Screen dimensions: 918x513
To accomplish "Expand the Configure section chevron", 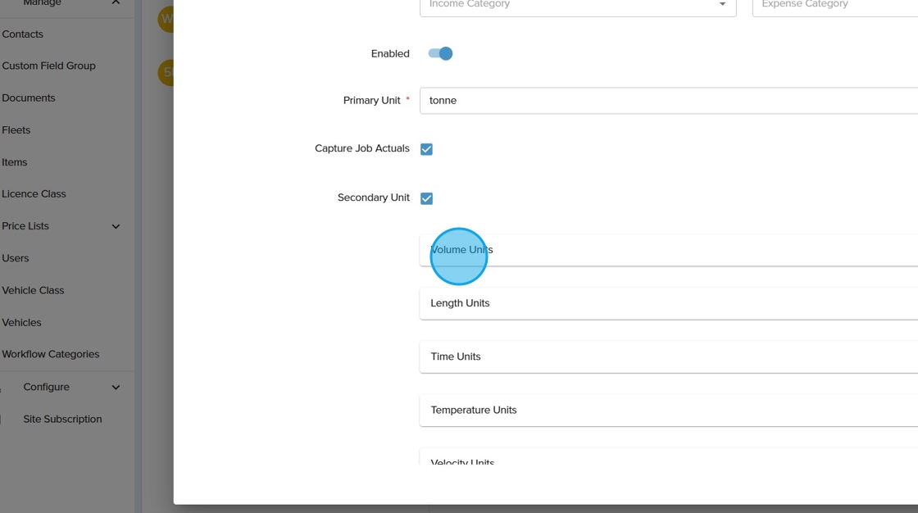I will (x=116, y=388).
